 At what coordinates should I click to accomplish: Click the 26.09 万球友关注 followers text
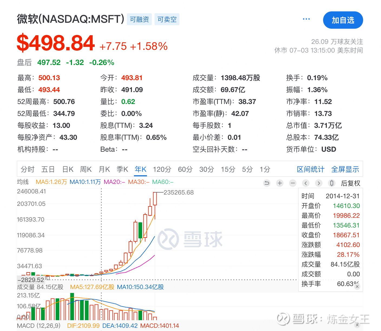[x=337, y=42]
